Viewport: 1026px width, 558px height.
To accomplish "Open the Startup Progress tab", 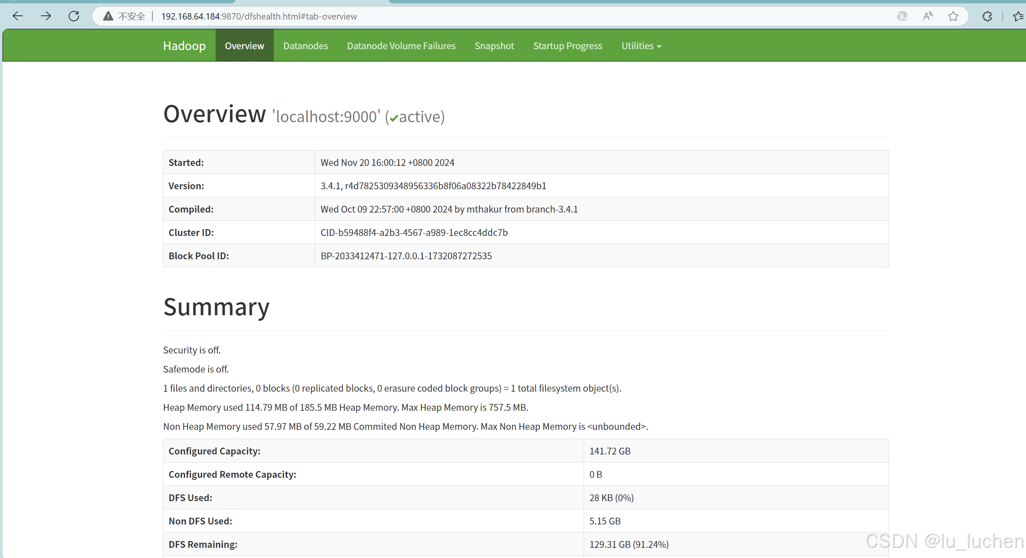I will point(567,46).
